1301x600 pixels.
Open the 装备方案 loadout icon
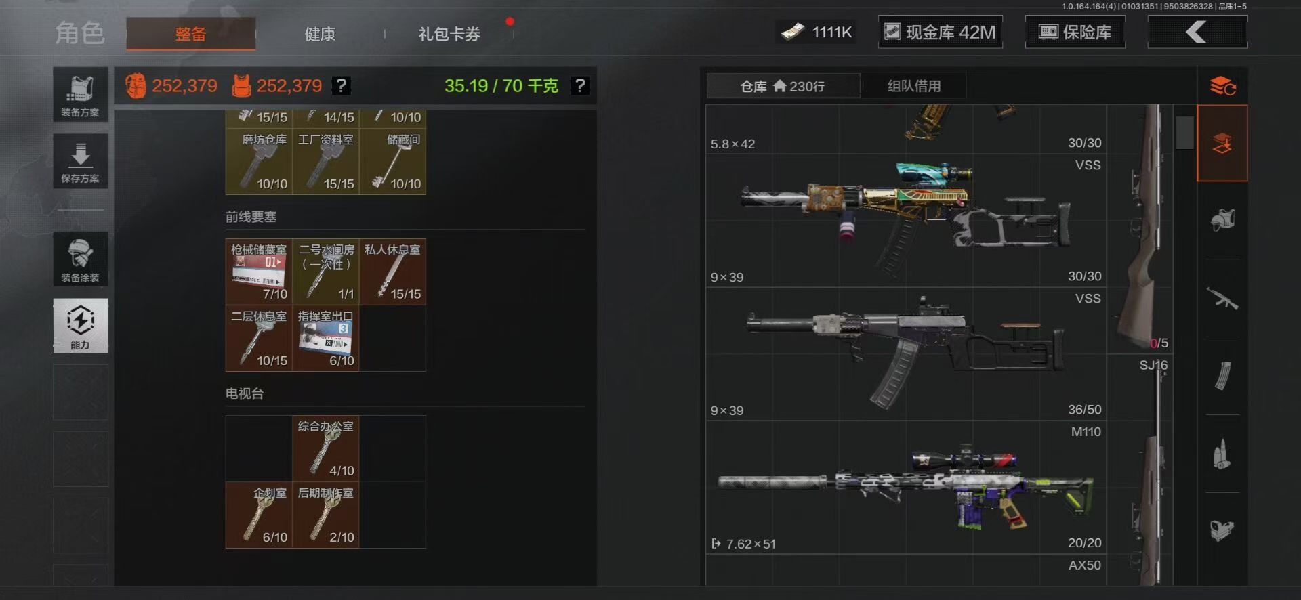coord(81,94)
